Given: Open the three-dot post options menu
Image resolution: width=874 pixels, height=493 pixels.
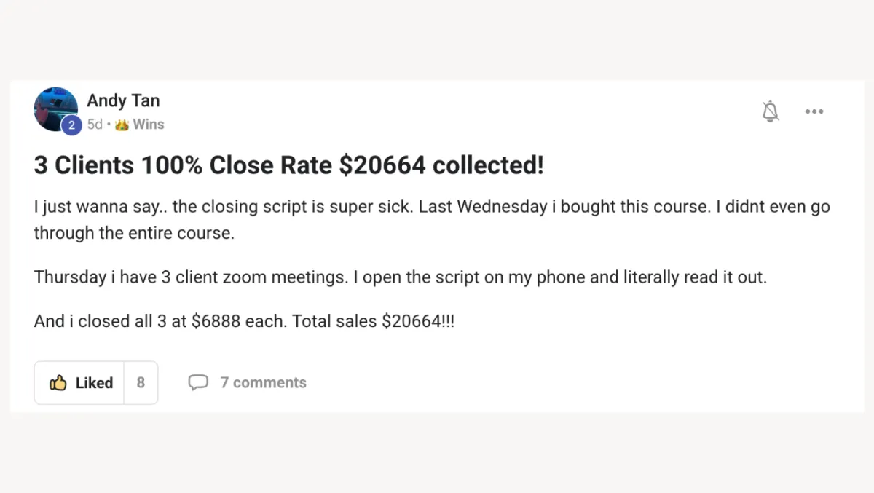Looking at the screenshot, I should (814, 111).
